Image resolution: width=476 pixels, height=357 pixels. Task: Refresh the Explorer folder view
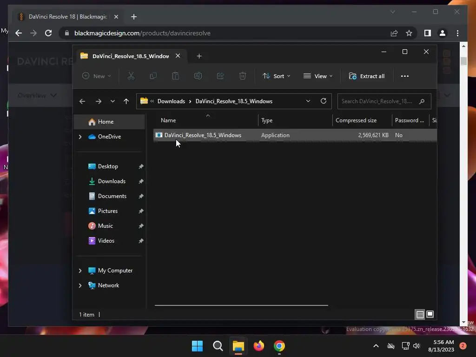click(x=324, y=101)
